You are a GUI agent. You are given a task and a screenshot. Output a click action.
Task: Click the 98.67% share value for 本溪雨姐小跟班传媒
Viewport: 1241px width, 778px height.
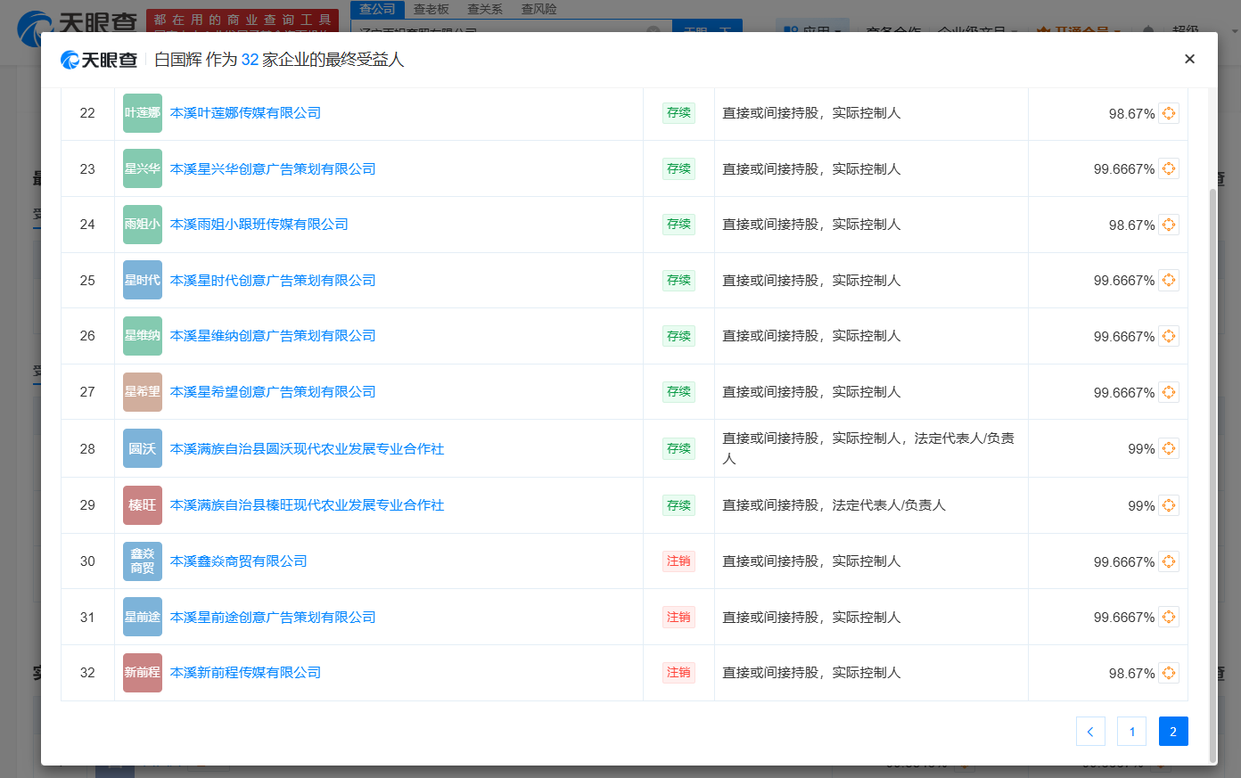coord(1131,225)
